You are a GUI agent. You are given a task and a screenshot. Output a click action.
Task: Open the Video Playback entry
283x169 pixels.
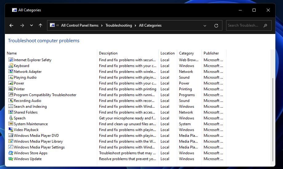point(26,130)
